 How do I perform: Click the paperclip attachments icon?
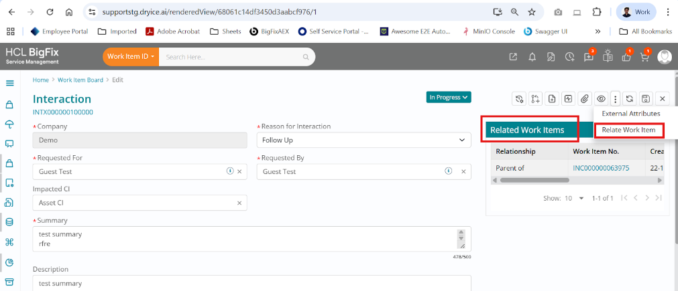[585, 99]
